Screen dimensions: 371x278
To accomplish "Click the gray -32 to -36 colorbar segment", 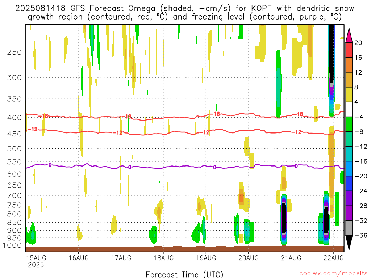I will coord(349,228).
